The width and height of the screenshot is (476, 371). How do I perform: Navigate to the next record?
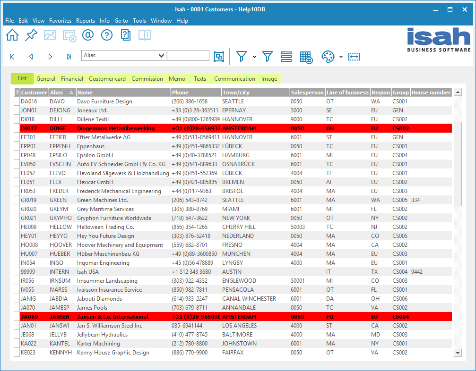click(50, 56)
